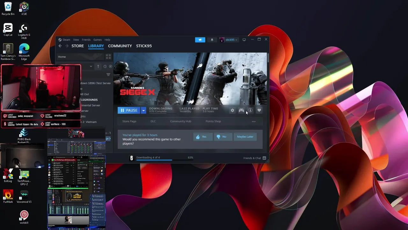Screen dimensions: 408x230
Task: Open collections grid view icon
Action: point(108,57)
